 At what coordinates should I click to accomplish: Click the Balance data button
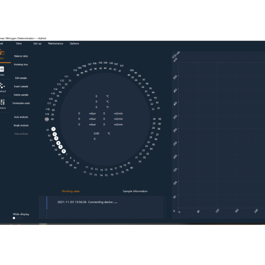21,56
